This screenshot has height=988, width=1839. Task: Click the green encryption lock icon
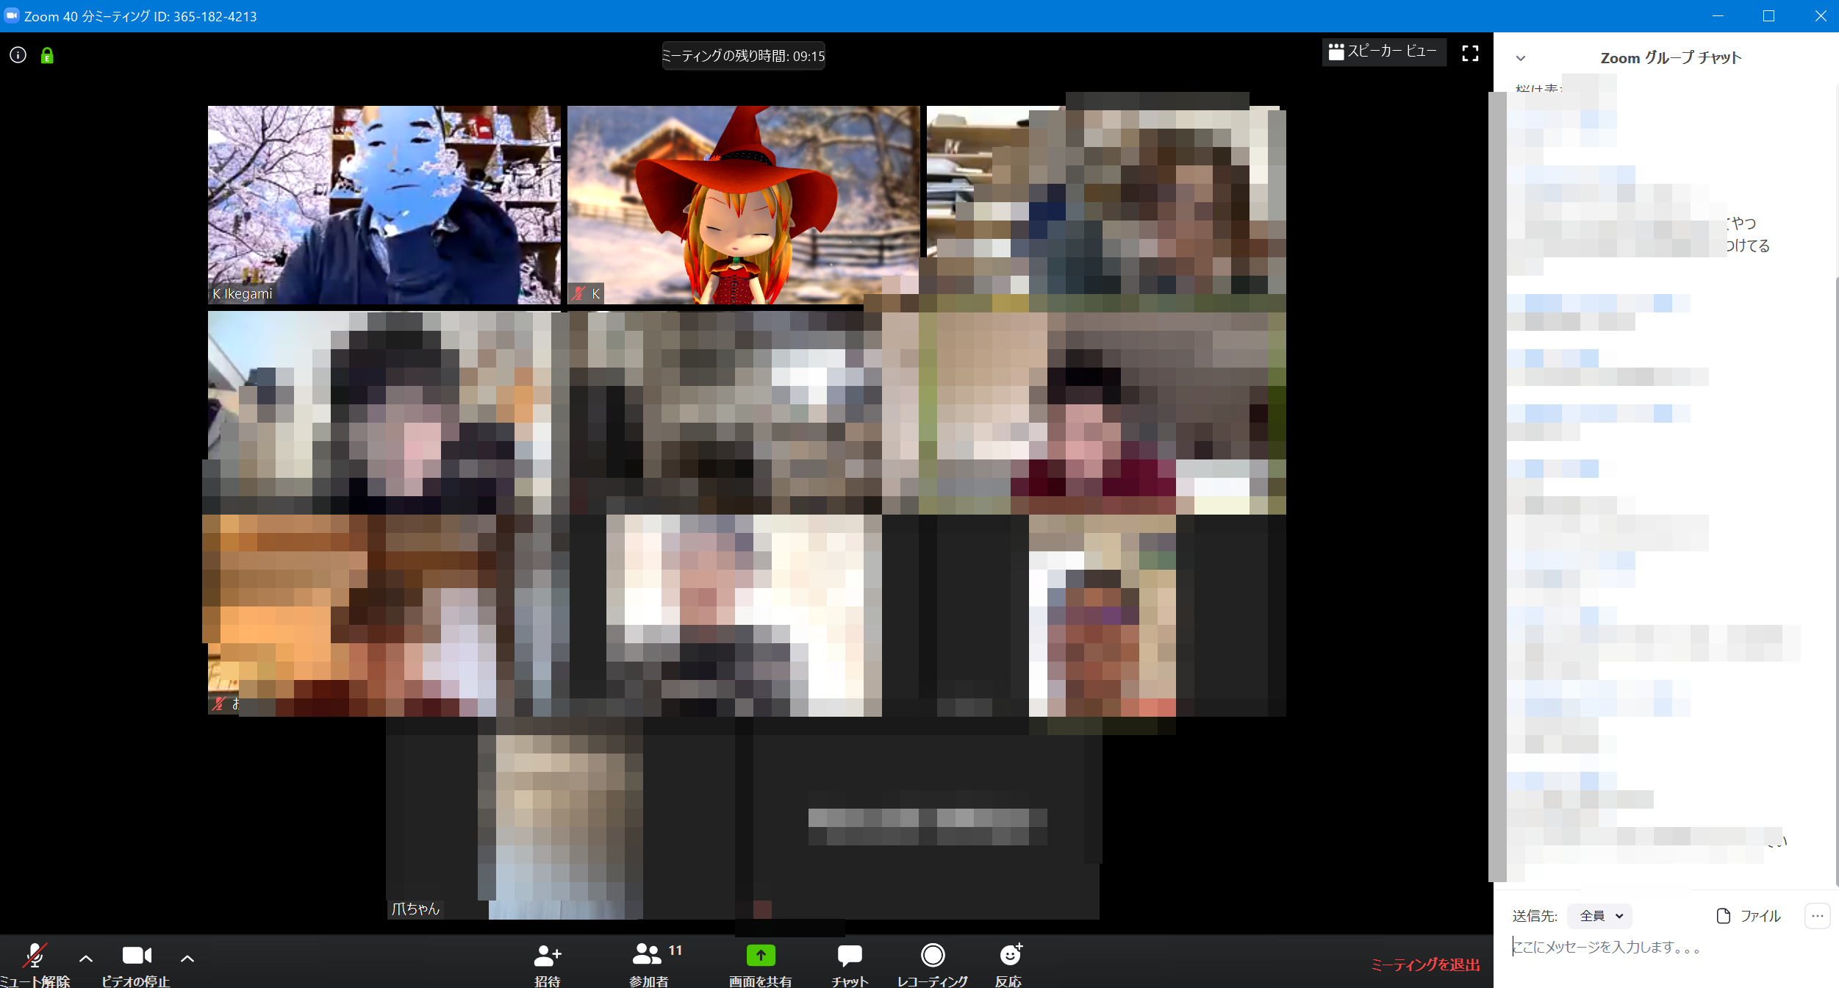click(47, 55)
